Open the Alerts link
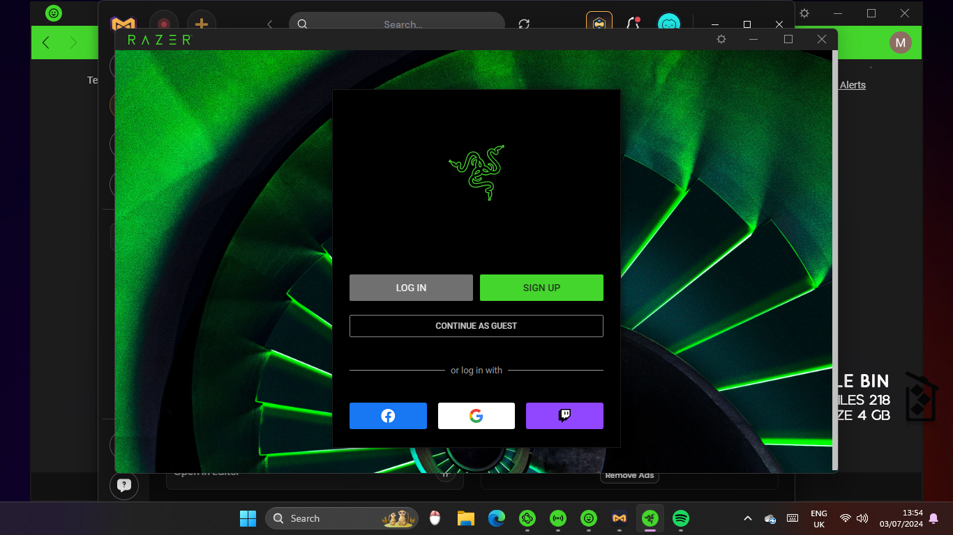The image size is (953, 535). (853, 85)
